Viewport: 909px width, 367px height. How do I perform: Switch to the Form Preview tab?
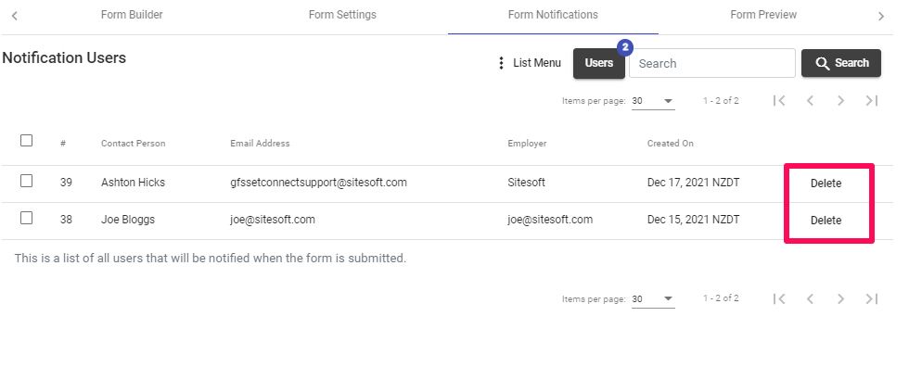pyautogui.click(x=762, y=15)
